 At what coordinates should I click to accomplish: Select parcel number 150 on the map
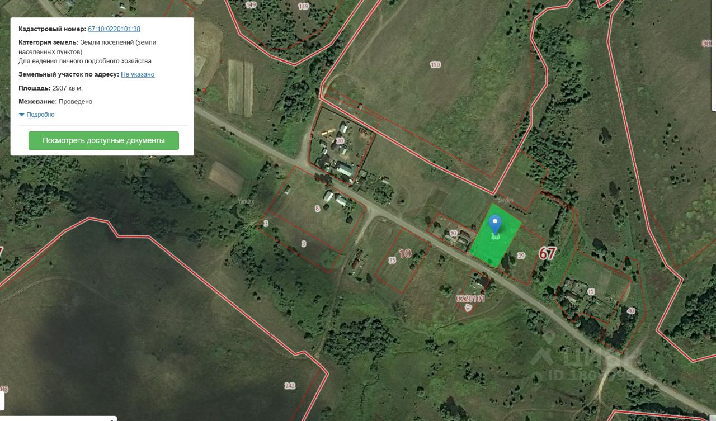[435, 64]
